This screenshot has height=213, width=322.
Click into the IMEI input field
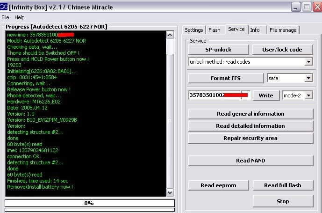point(219,95)
